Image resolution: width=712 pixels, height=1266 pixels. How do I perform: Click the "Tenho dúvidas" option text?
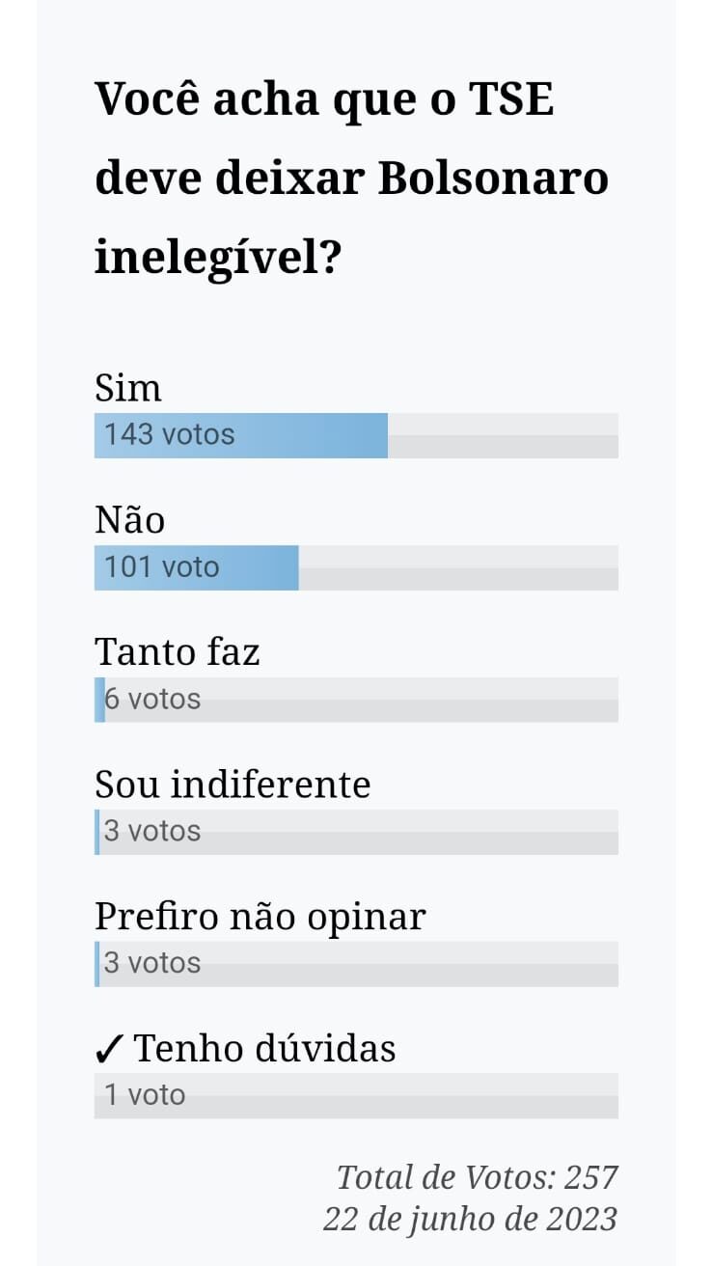(x=264, y=1048)
